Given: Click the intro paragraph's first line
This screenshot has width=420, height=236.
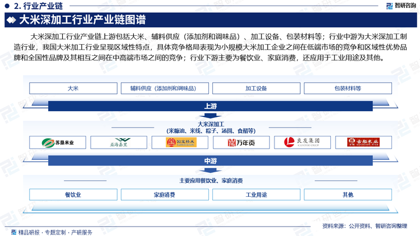Looking at the screenshot, I should point(218,37).
